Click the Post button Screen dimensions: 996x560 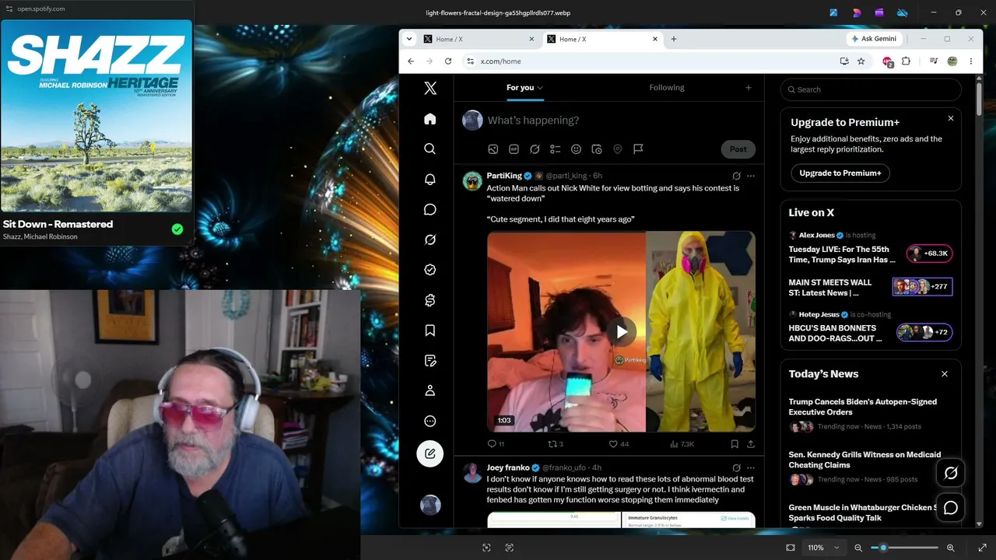(x=738, y=149)
